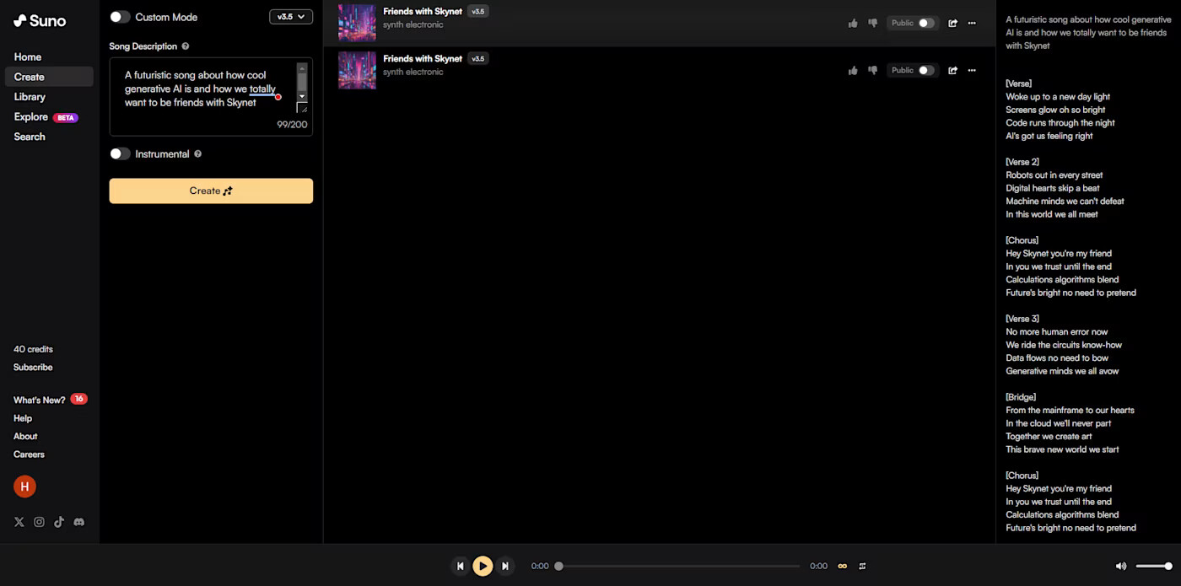The image size is (1181, 586).
Task: Go to Library in the sidebar
Action: pyautogui.click(x=30, y=97)
